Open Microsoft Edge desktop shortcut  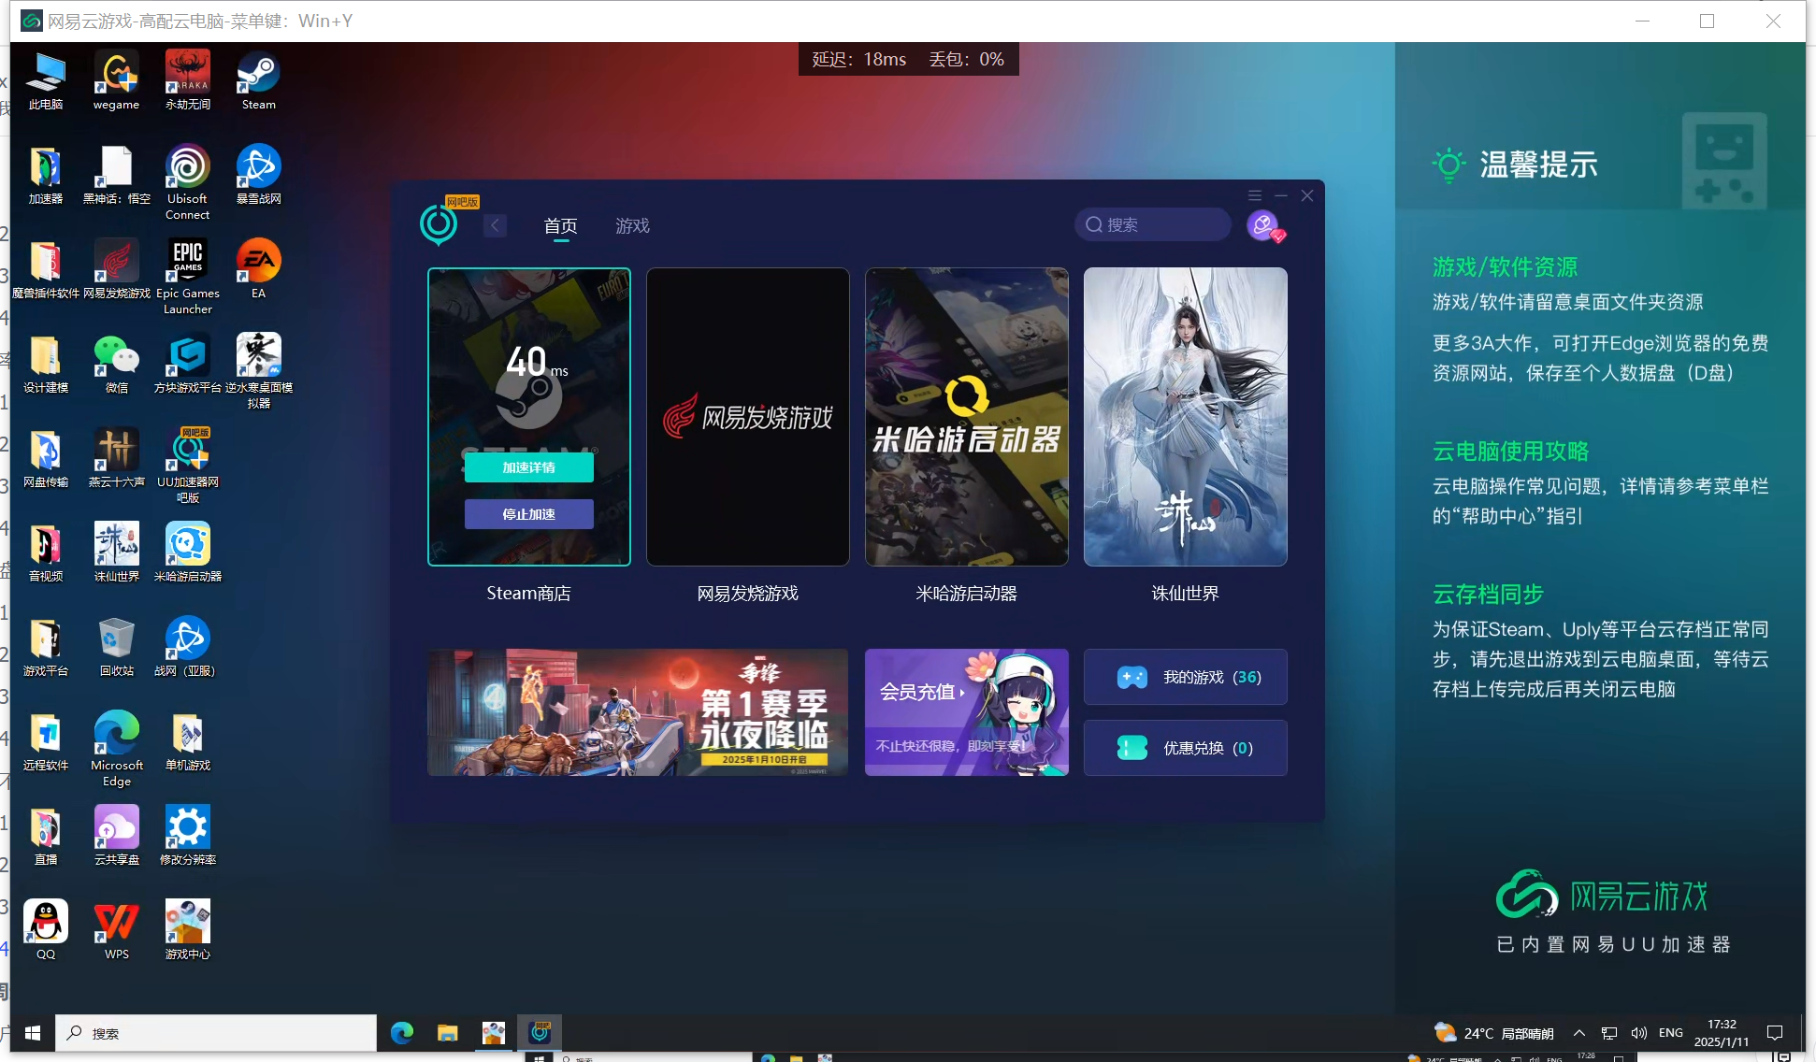point(116,749)
